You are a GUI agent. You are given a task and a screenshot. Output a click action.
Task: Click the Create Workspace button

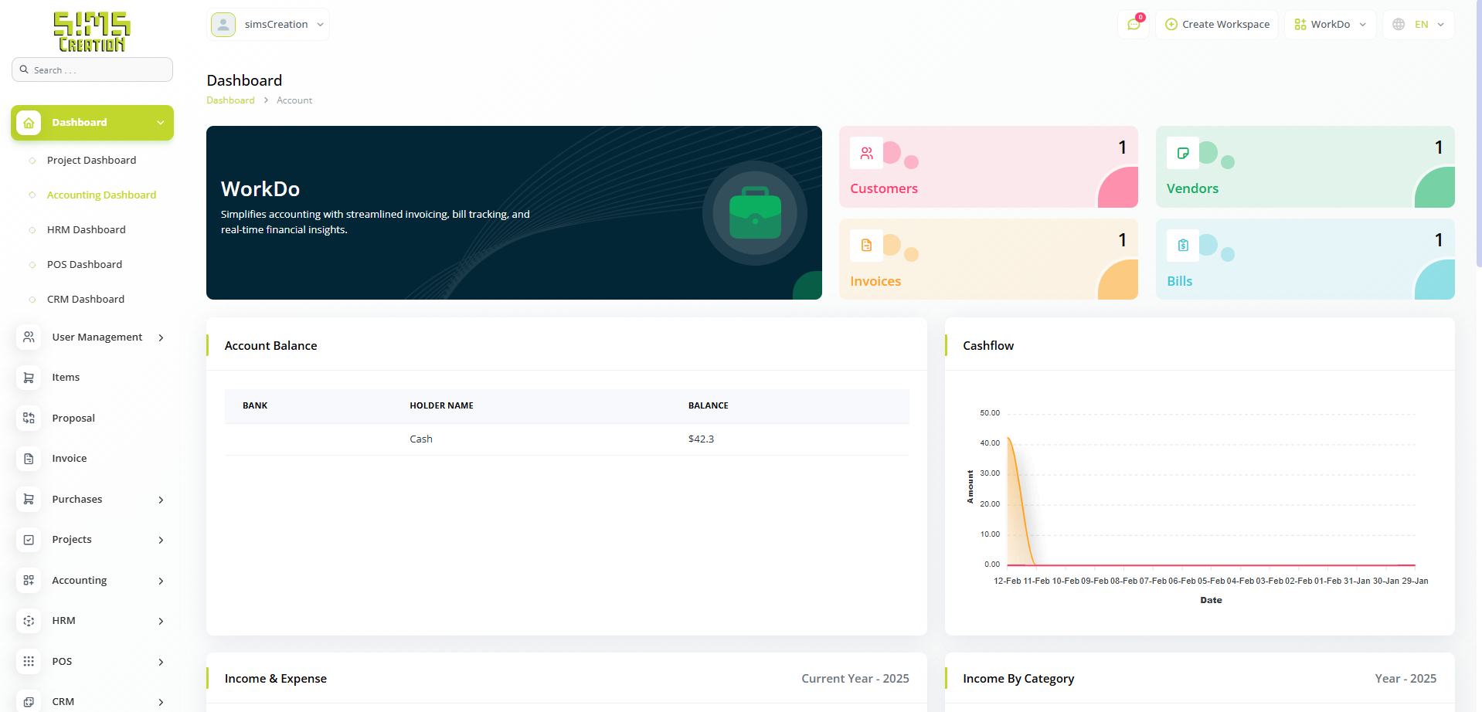(x=1217, y=25)
